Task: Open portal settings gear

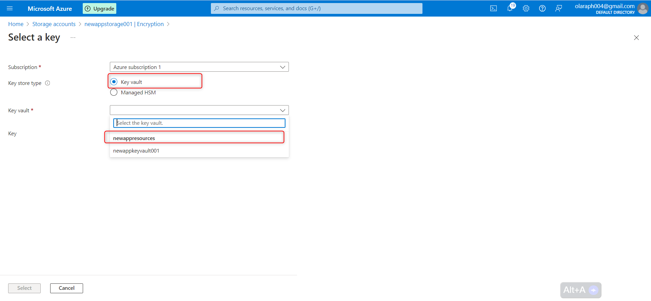Action: (x=526, y=8)
